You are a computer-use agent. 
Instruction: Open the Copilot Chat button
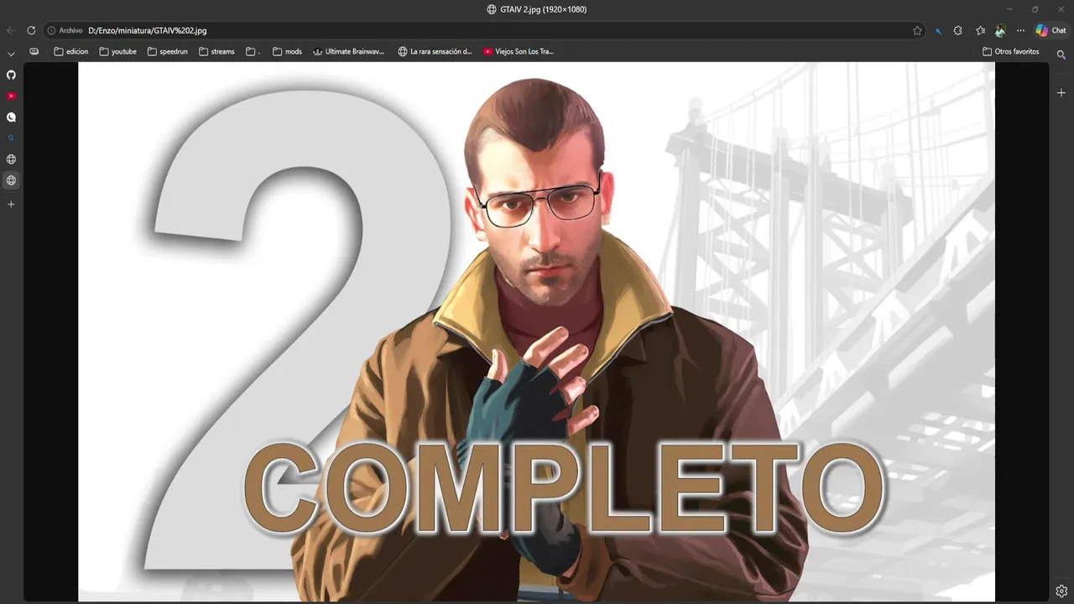click(x=1051, y=30)
